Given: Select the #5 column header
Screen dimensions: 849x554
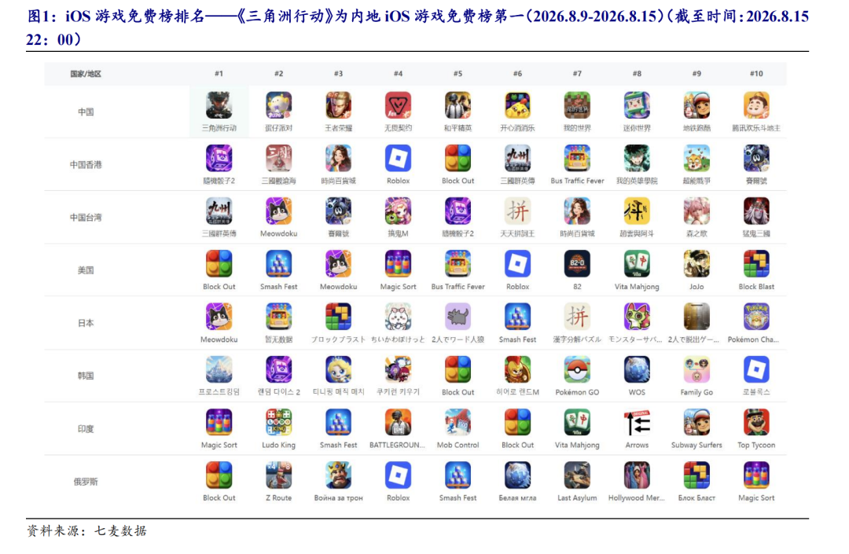Looking at the screenshot, I should [x=458, y=74].
